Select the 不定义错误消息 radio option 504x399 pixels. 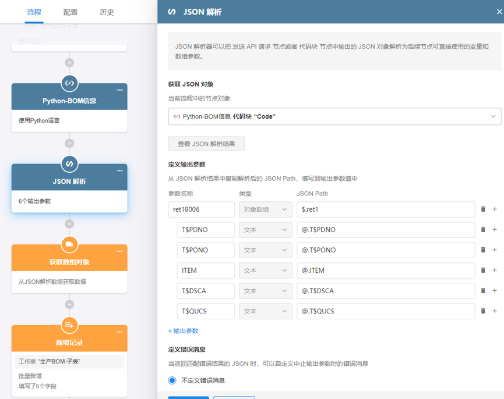[172, 380]
